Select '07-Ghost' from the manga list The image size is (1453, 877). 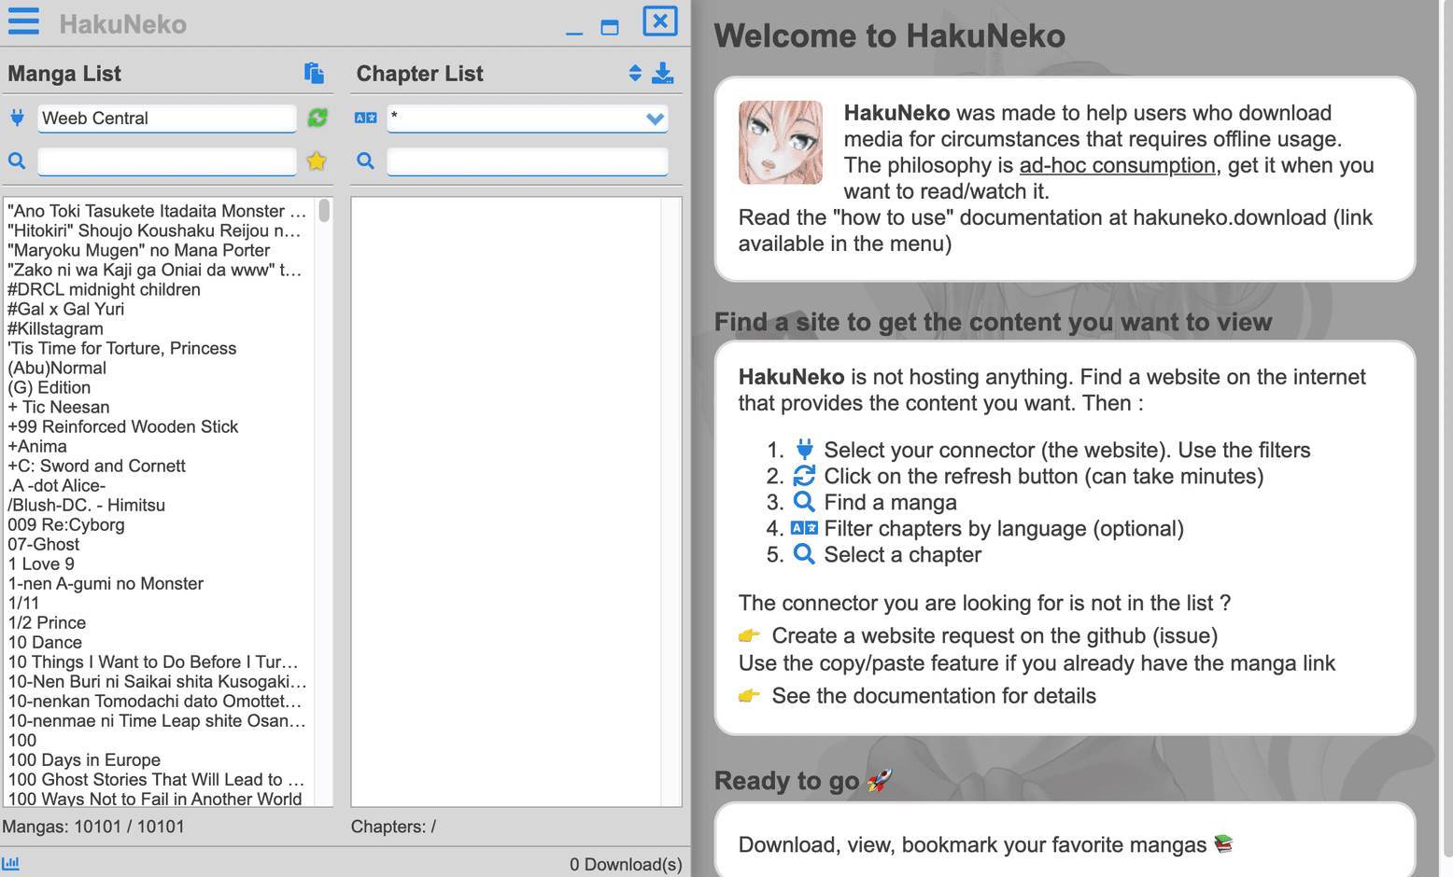tap(44, 544)
